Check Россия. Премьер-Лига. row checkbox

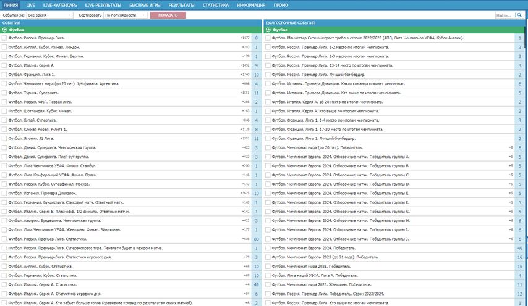click(4, 38)
